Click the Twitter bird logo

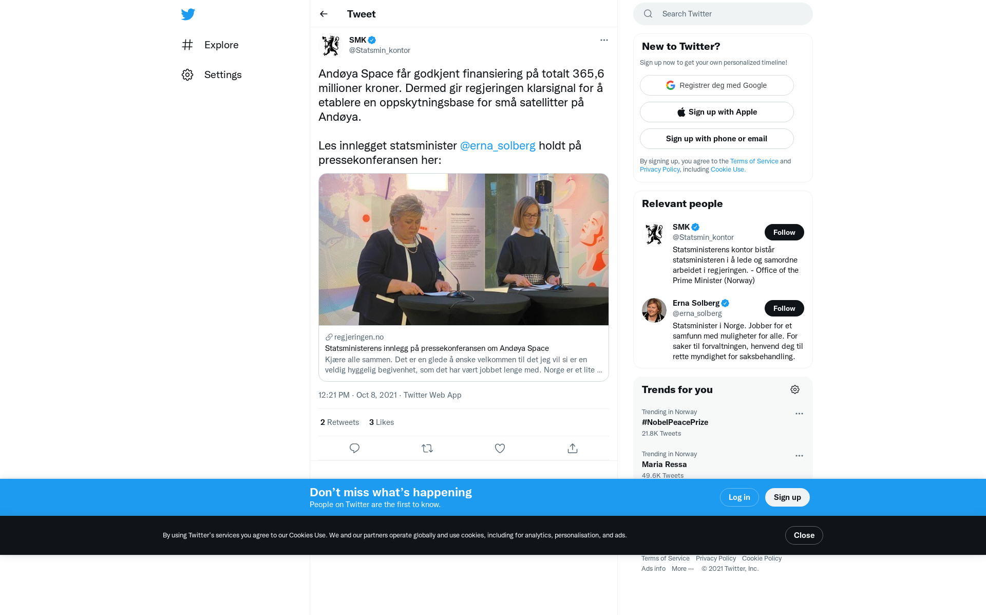188,14
